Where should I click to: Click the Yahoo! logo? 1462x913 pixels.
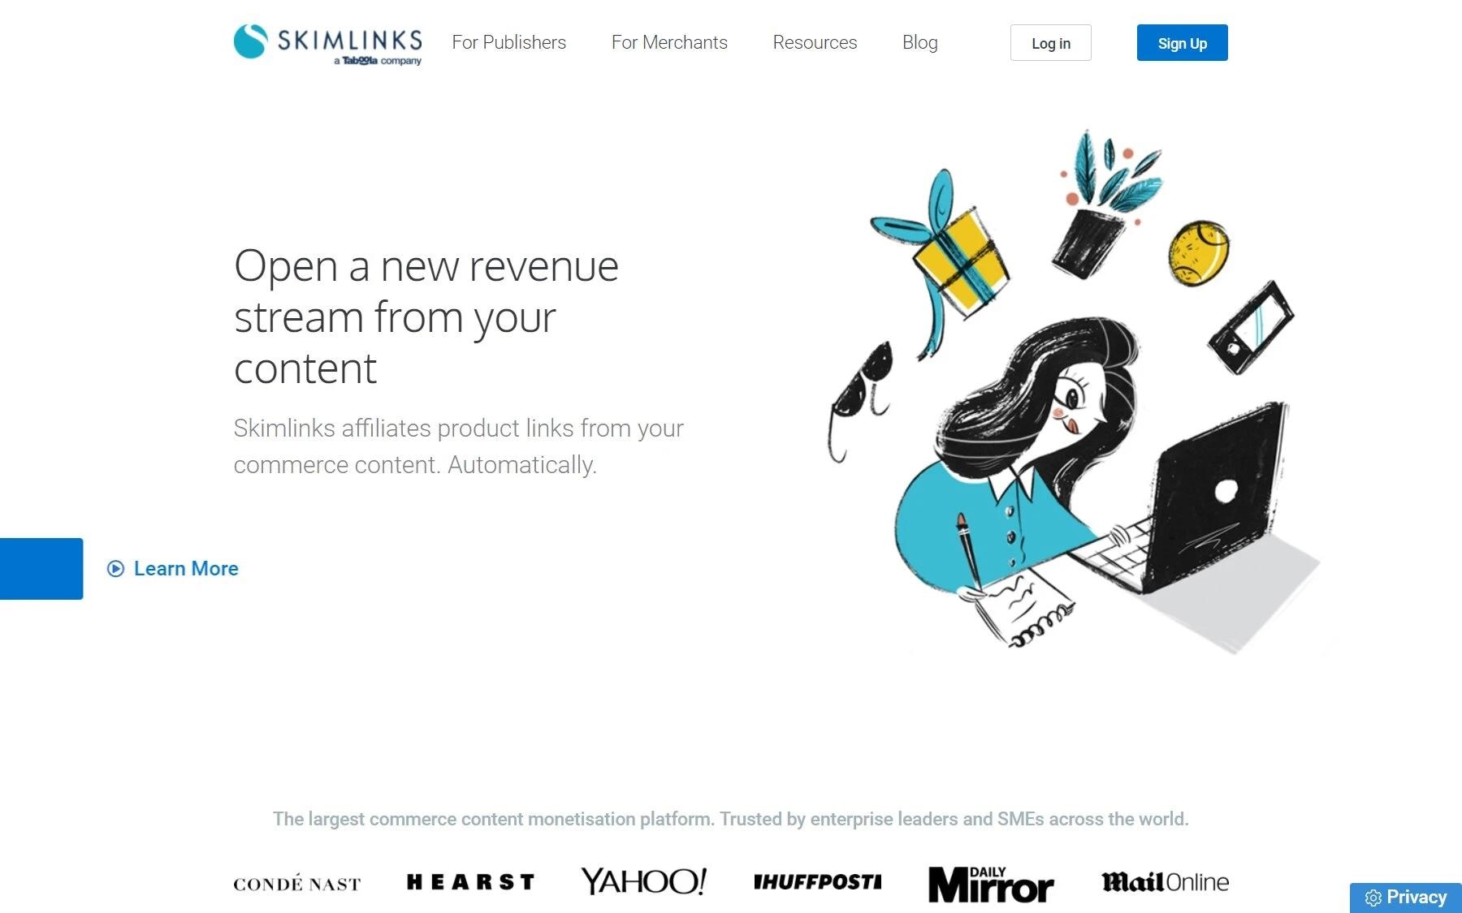tap(644, 881)
